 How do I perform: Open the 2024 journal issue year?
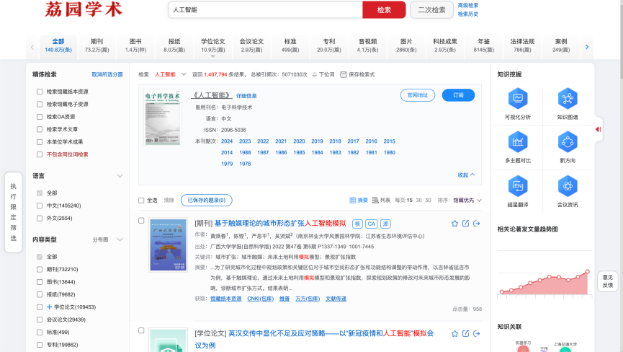coord(227,141)
